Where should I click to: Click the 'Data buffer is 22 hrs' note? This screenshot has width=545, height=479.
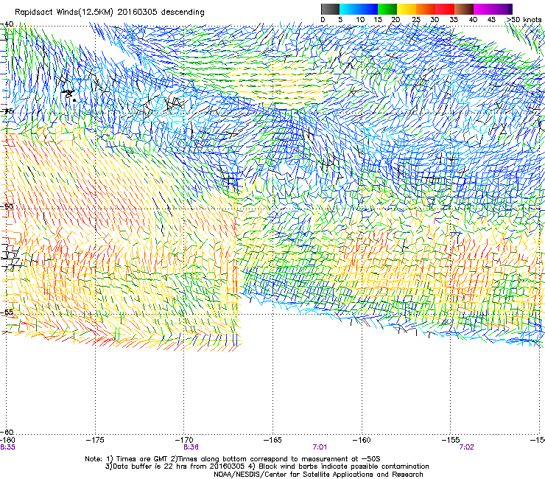pyautogui.click(x=267, y=466)
